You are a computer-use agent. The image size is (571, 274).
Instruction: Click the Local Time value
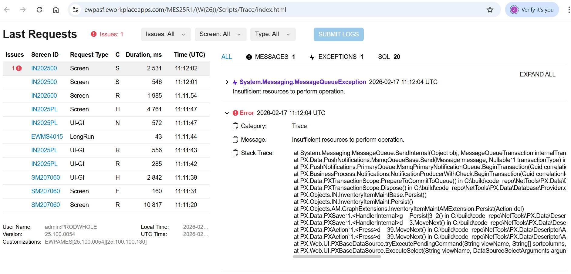(x=196, y=227)
